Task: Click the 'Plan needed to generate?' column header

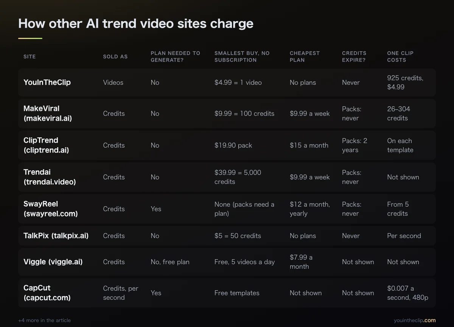Action: coord(176,56)
